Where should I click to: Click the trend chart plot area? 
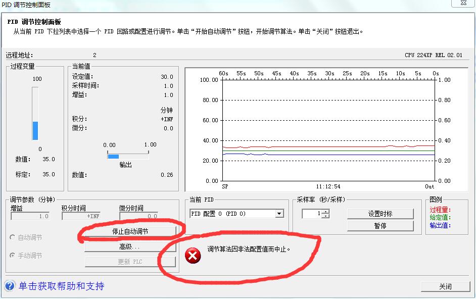pos(329,130)
